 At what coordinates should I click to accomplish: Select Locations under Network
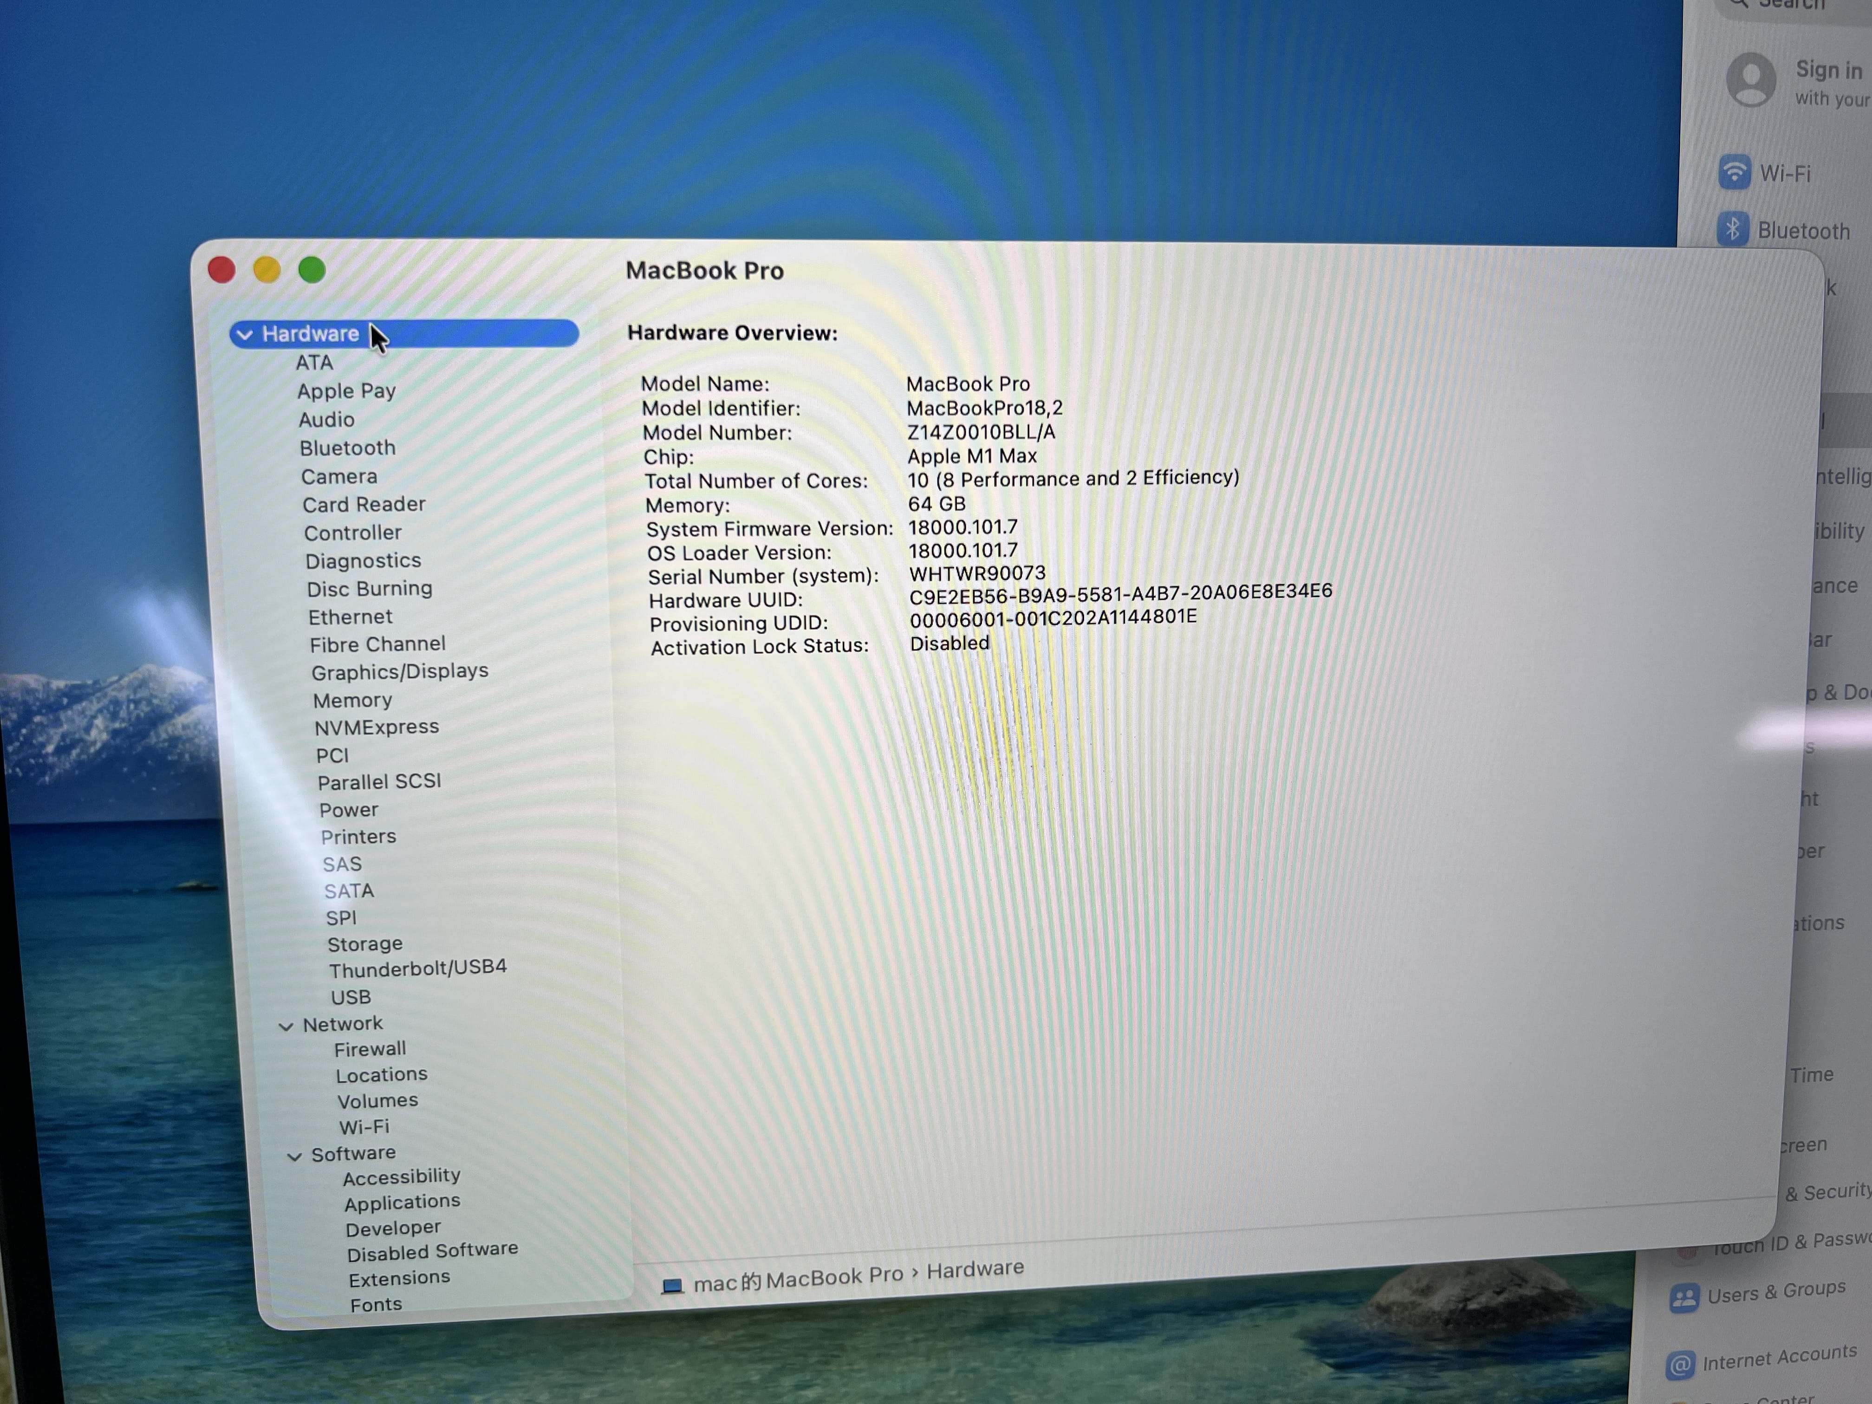(382, 1075)
